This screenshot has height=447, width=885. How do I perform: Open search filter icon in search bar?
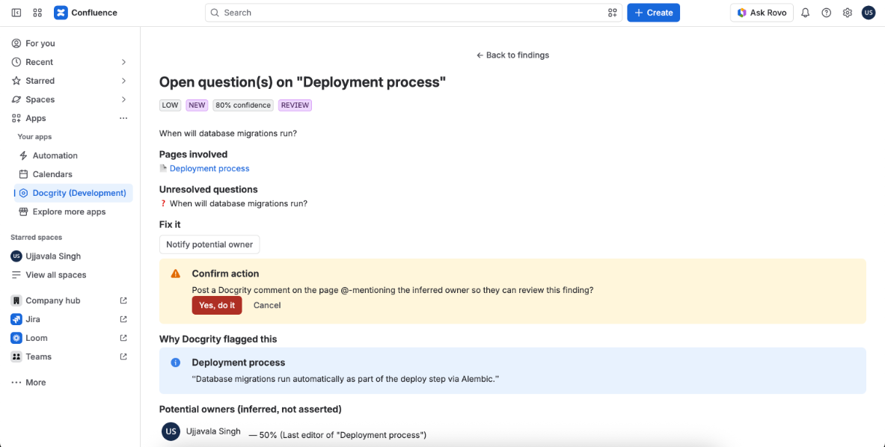point(613,13)
